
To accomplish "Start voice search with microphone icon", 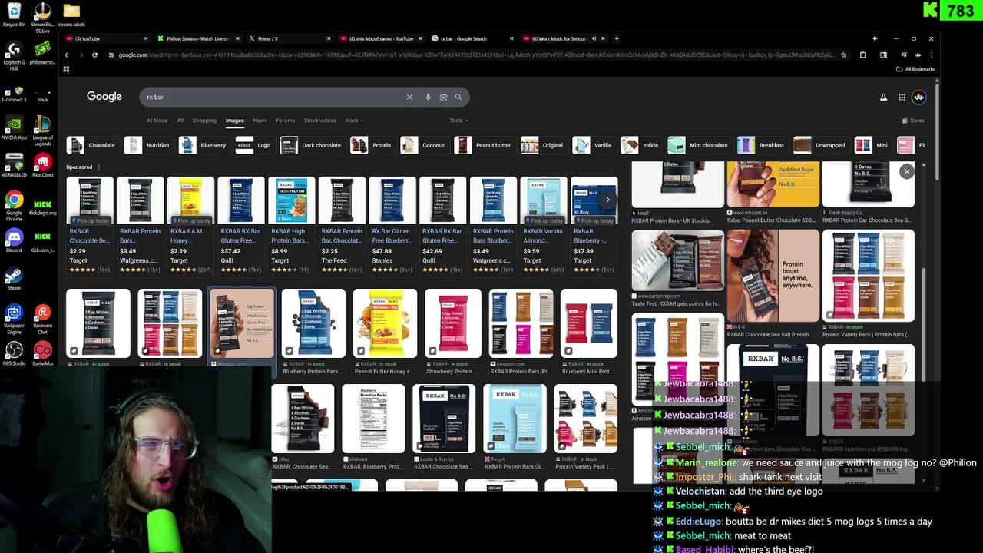I will pos(428,97).
